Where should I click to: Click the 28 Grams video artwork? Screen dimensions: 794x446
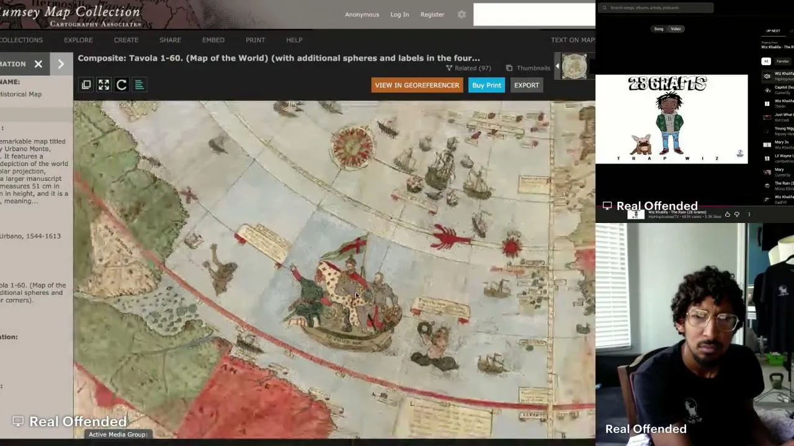coord(671,119)
